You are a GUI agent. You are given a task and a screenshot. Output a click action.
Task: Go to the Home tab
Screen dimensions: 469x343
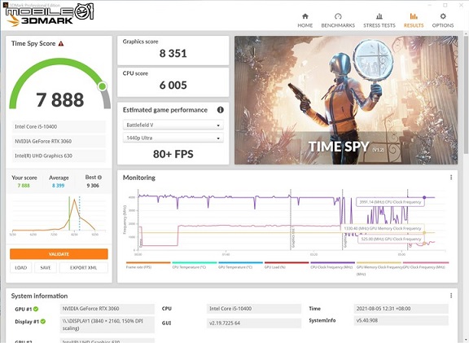pyautogui.click(x=305, y=20)
